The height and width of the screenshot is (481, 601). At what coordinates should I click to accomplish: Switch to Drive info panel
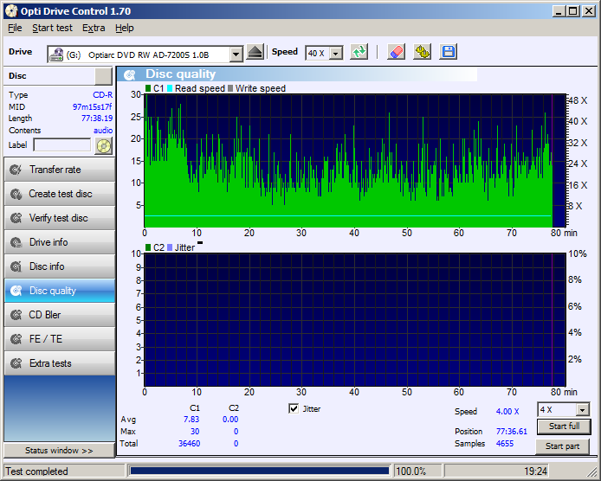coord(60,242)
